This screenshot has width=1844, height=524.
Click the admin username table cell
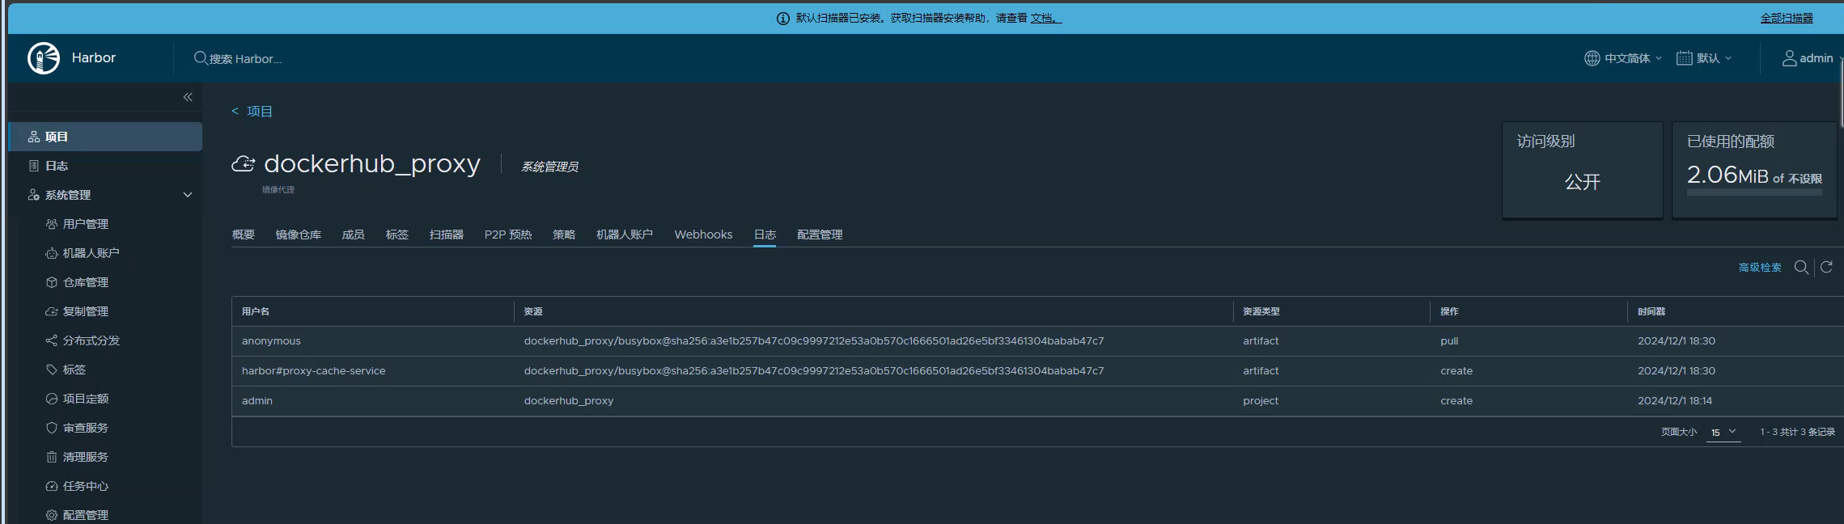coord(257,401)
